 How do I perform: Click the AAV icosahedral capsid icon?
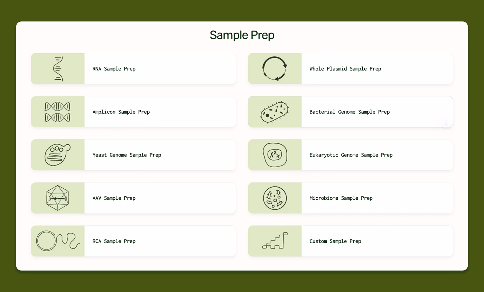tap(58, 198)
